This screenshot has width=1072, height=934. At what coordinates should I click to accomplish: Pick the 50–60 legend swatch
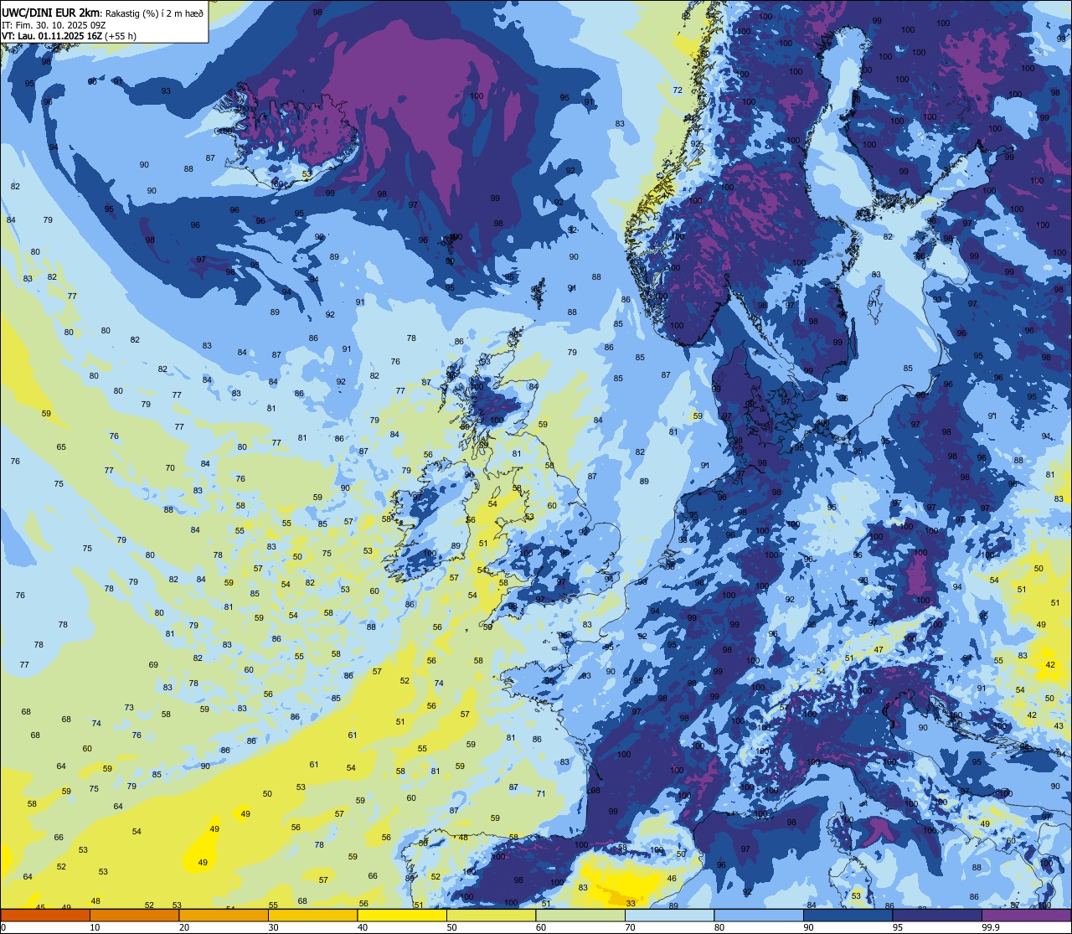coord(491,916)
